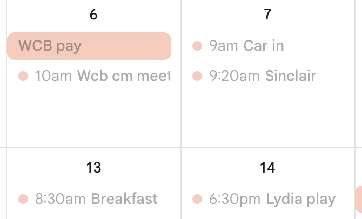Open the partially visible event right of day 14

pyautogui.click(x=359, y=200)
